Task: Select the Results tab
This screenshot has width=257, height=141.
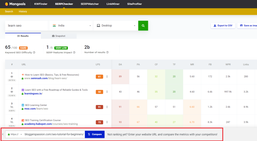Action: point(23,36)
